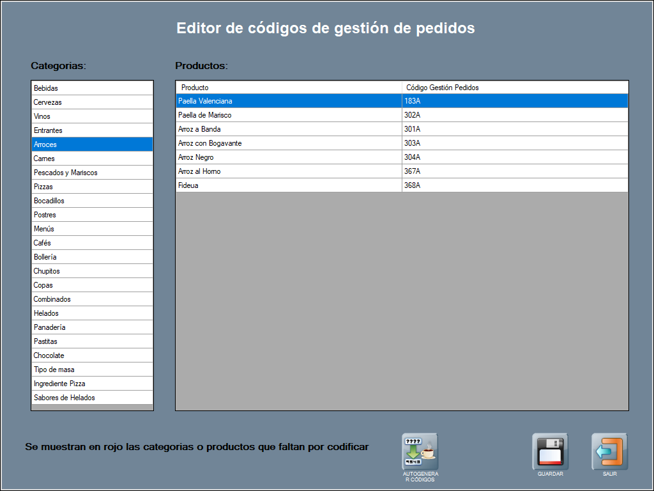This screenshot has width=654, height=491.
Task: Sort by Producto column header
Action: click(x=289, y=88)
